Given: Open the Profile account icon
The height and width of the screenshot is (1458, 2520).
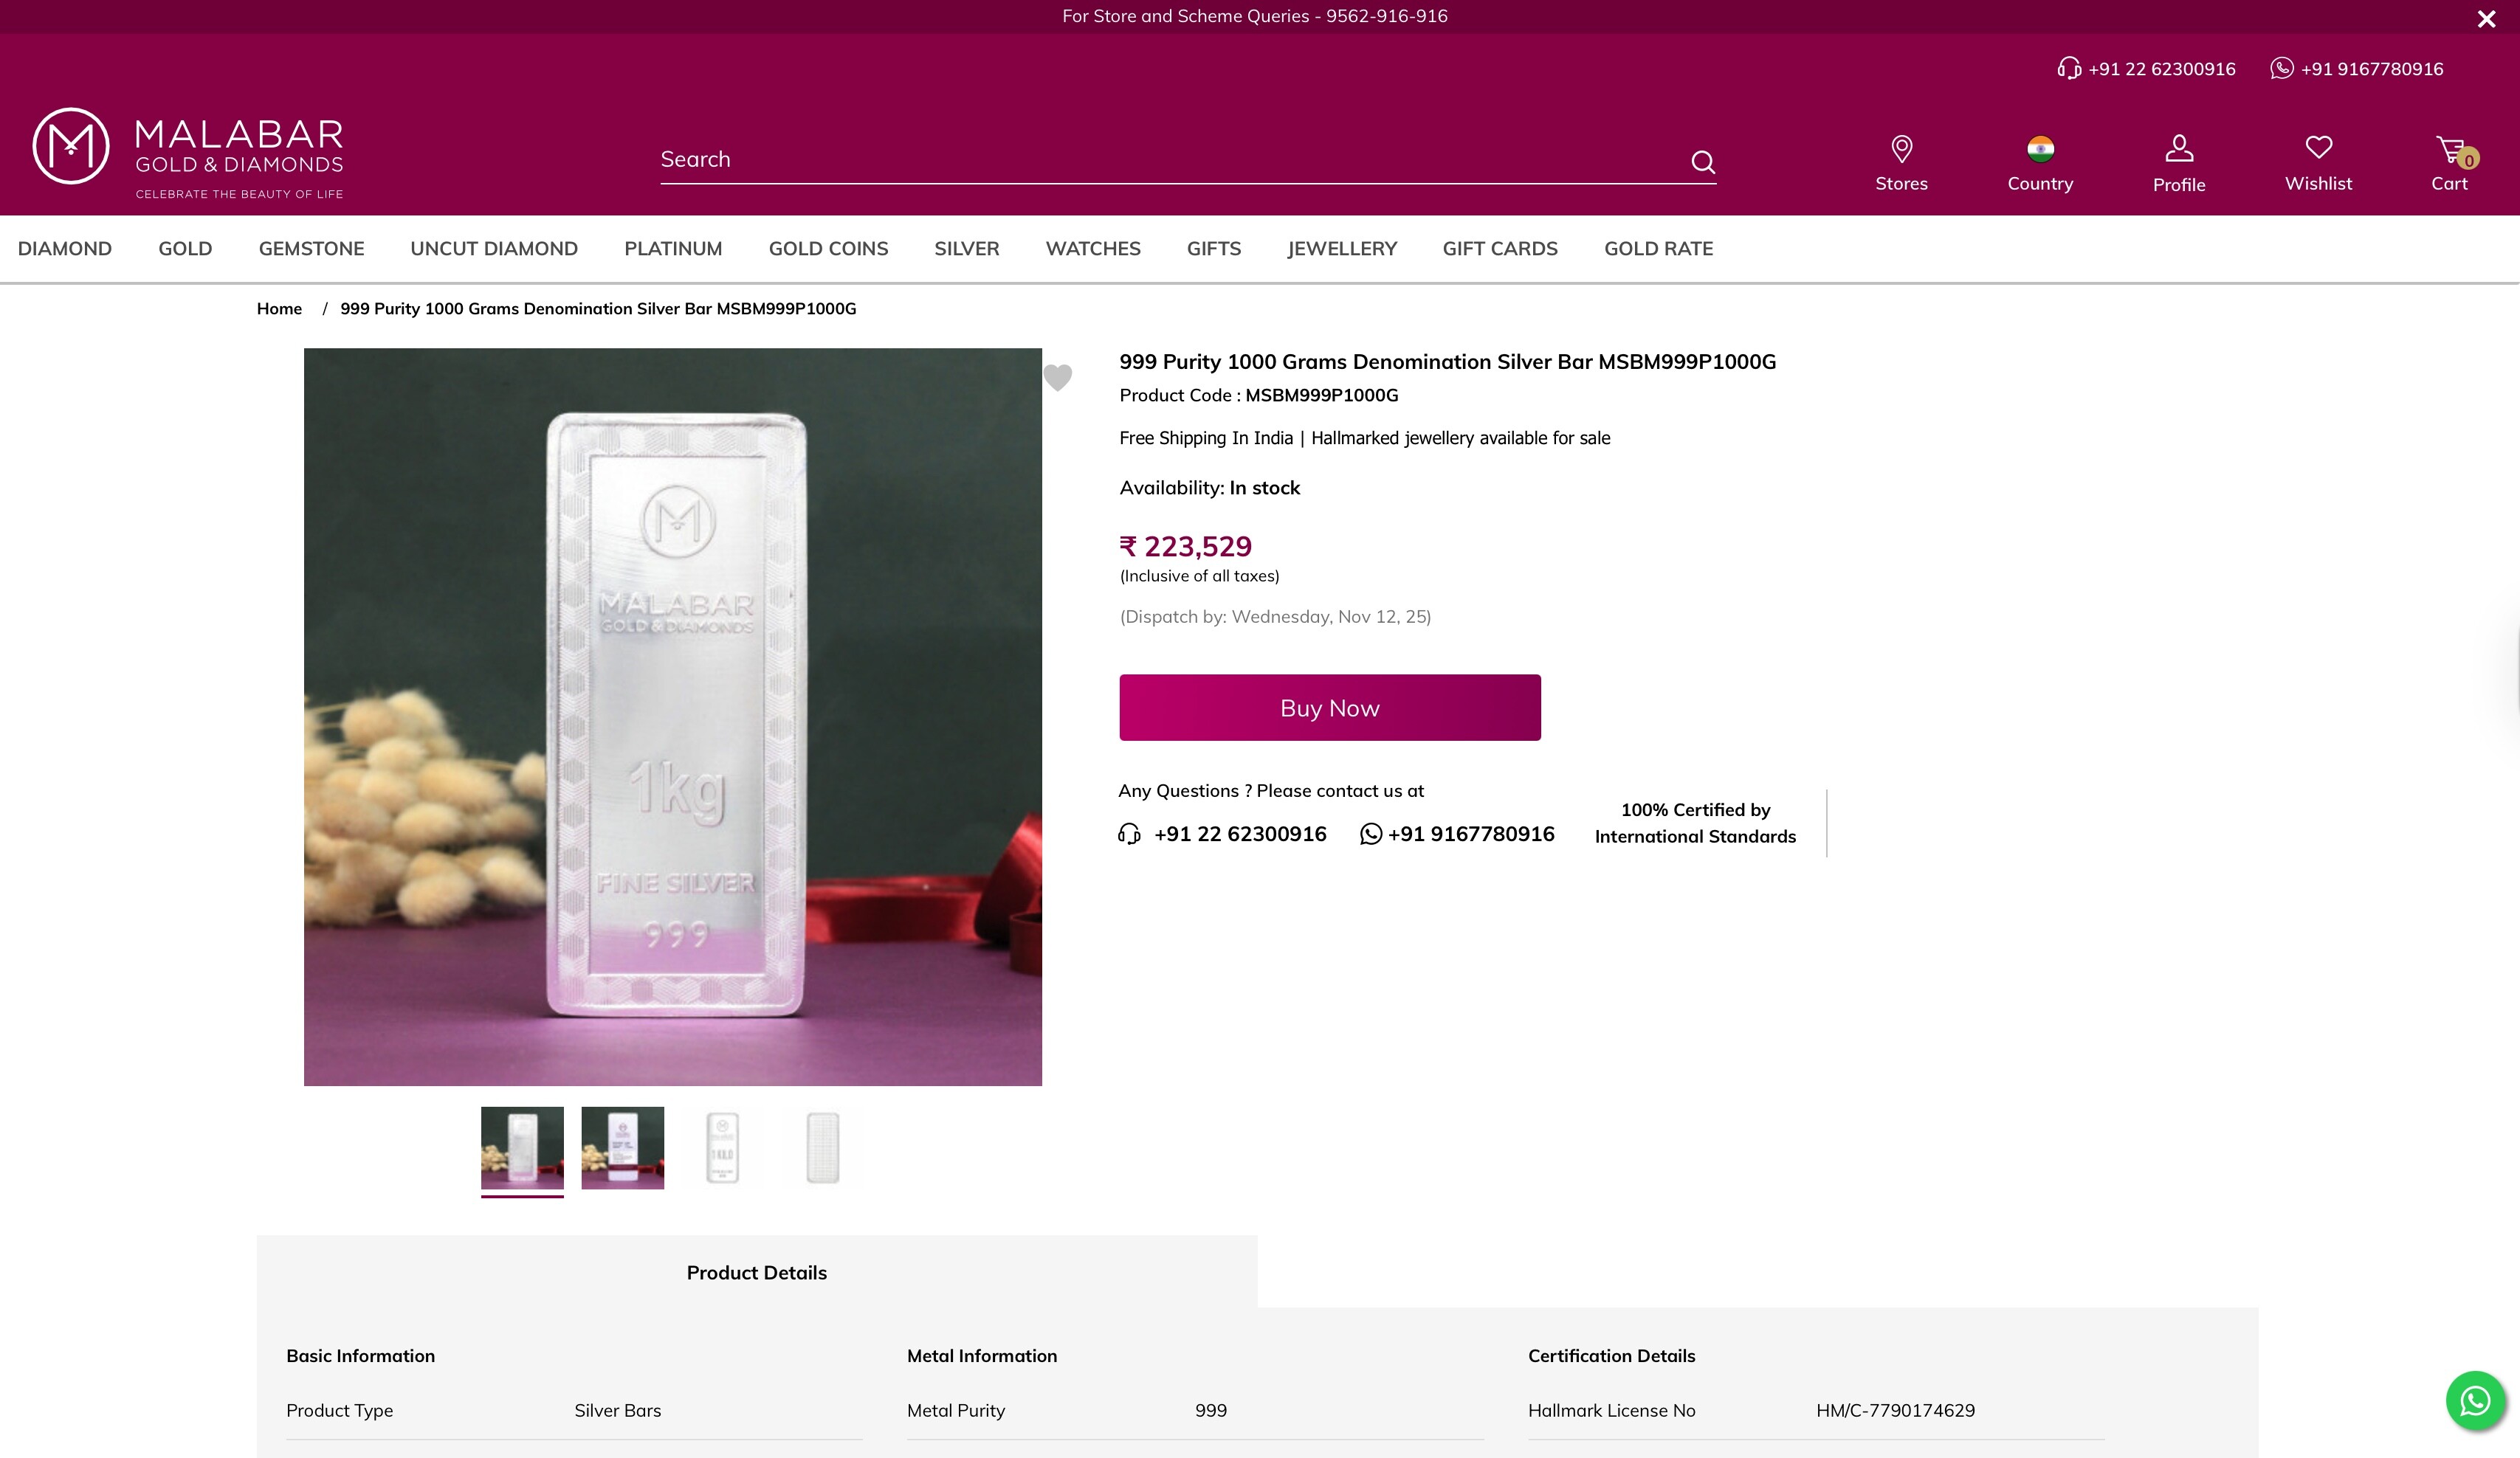Looking at the screenshot, I should (2178, 150).
